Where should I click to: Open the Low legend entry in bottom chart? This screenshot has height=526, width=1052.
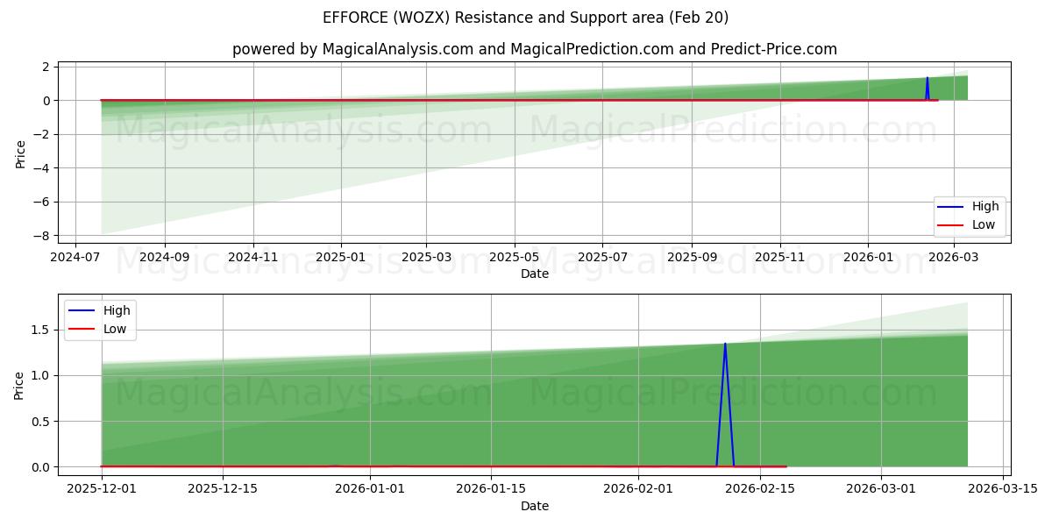pos(116,329)
